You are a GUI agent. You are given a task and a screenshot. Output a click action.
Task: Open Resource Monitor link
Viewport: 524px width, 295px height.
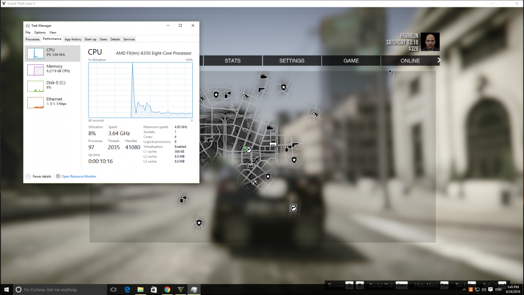click(79, 177)
